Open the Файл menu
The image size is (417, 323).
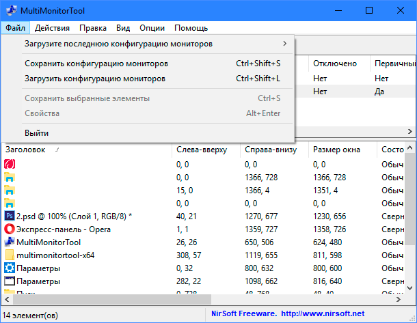coord(16,28)
